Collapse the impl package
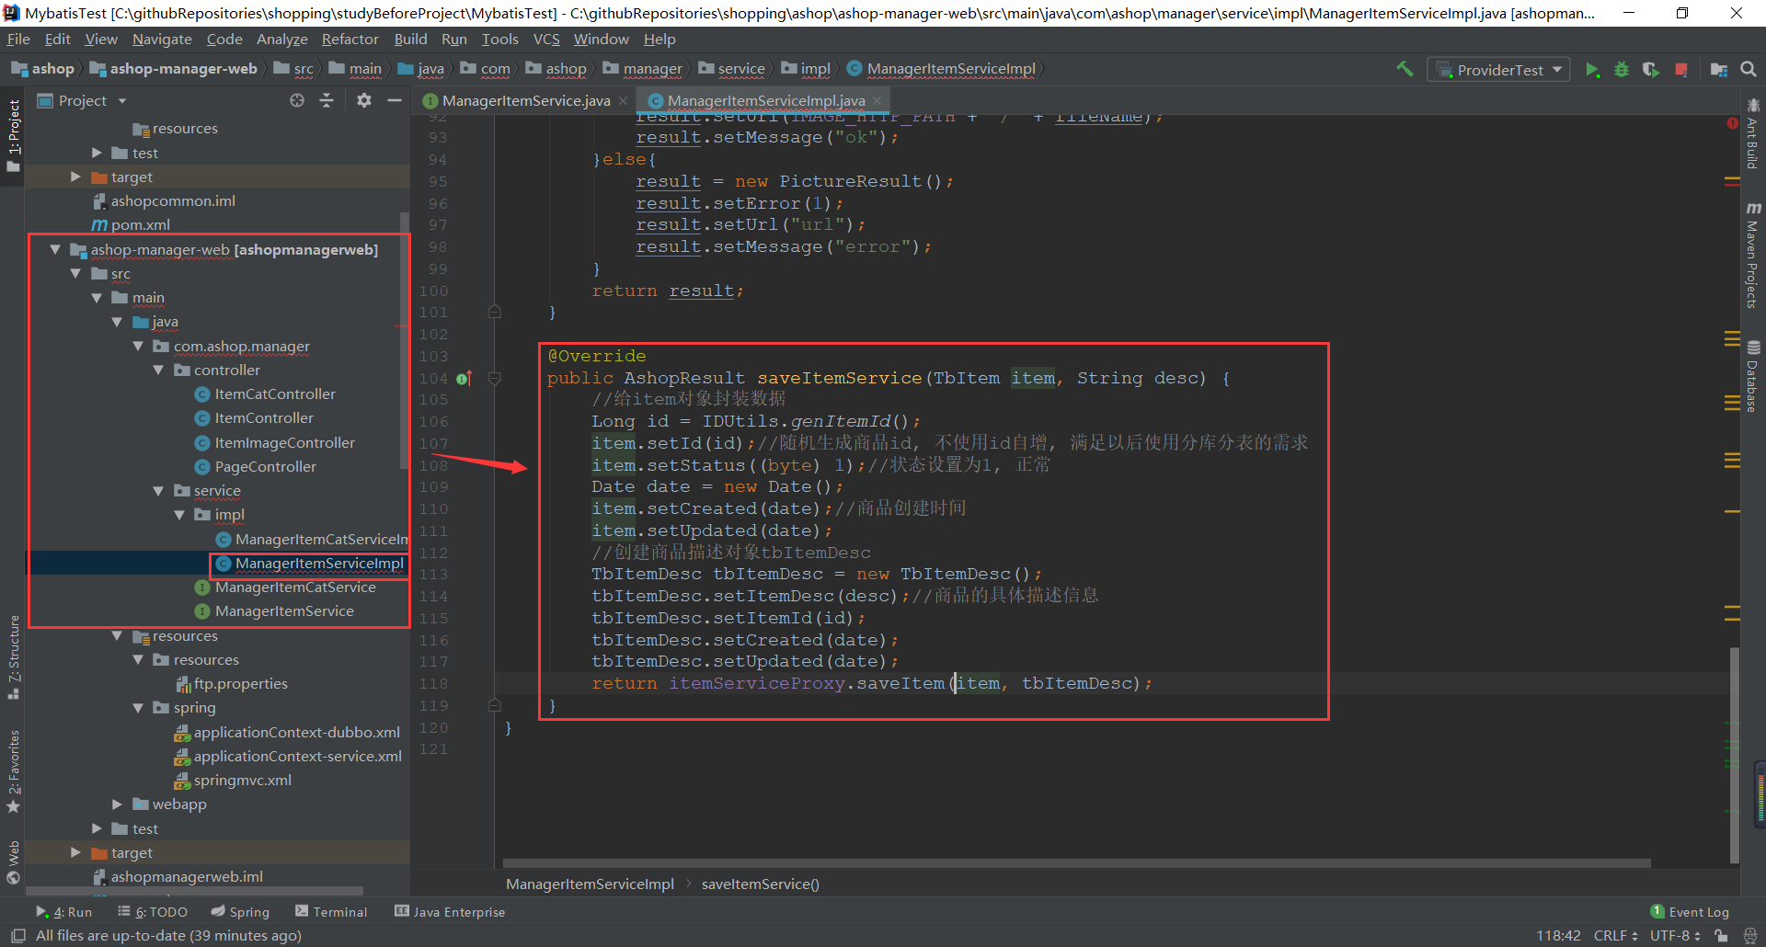1766x947 pixels. 179,515
